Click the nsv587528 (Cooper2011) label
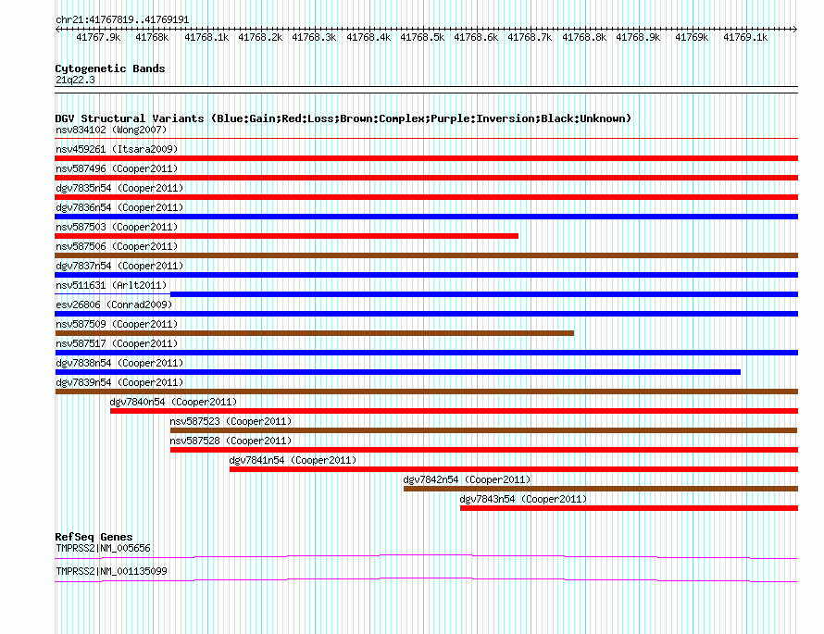 (x=231, y=441)
